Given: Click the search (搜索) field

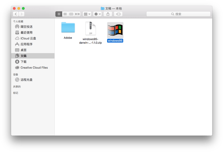Looking at the screenshot, I should coord(178,14).
